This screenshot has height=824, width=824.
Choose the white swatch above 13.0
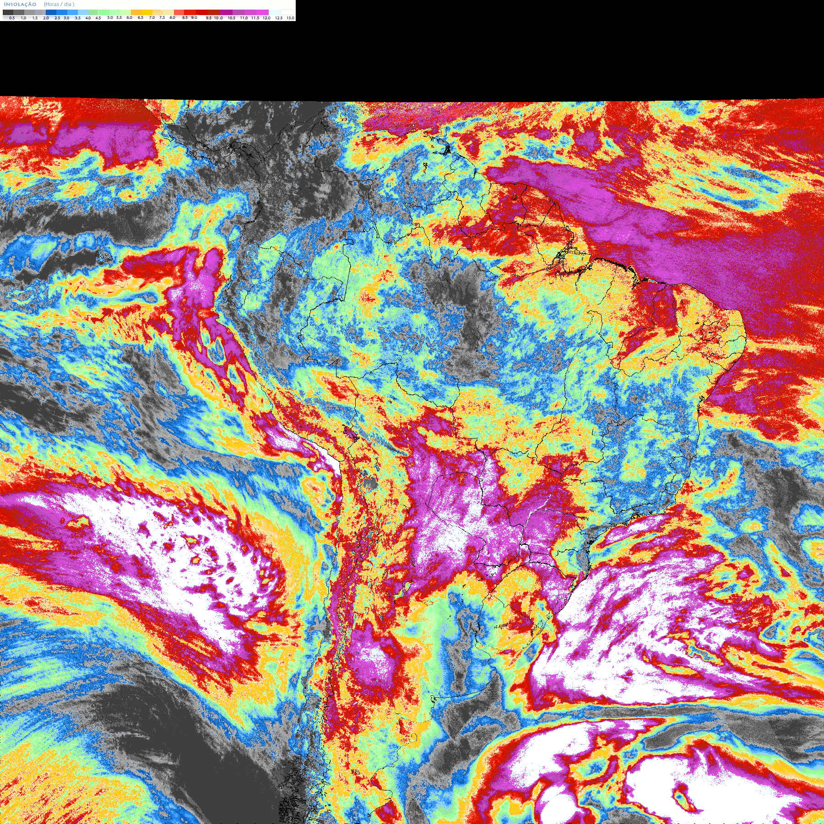287,12
